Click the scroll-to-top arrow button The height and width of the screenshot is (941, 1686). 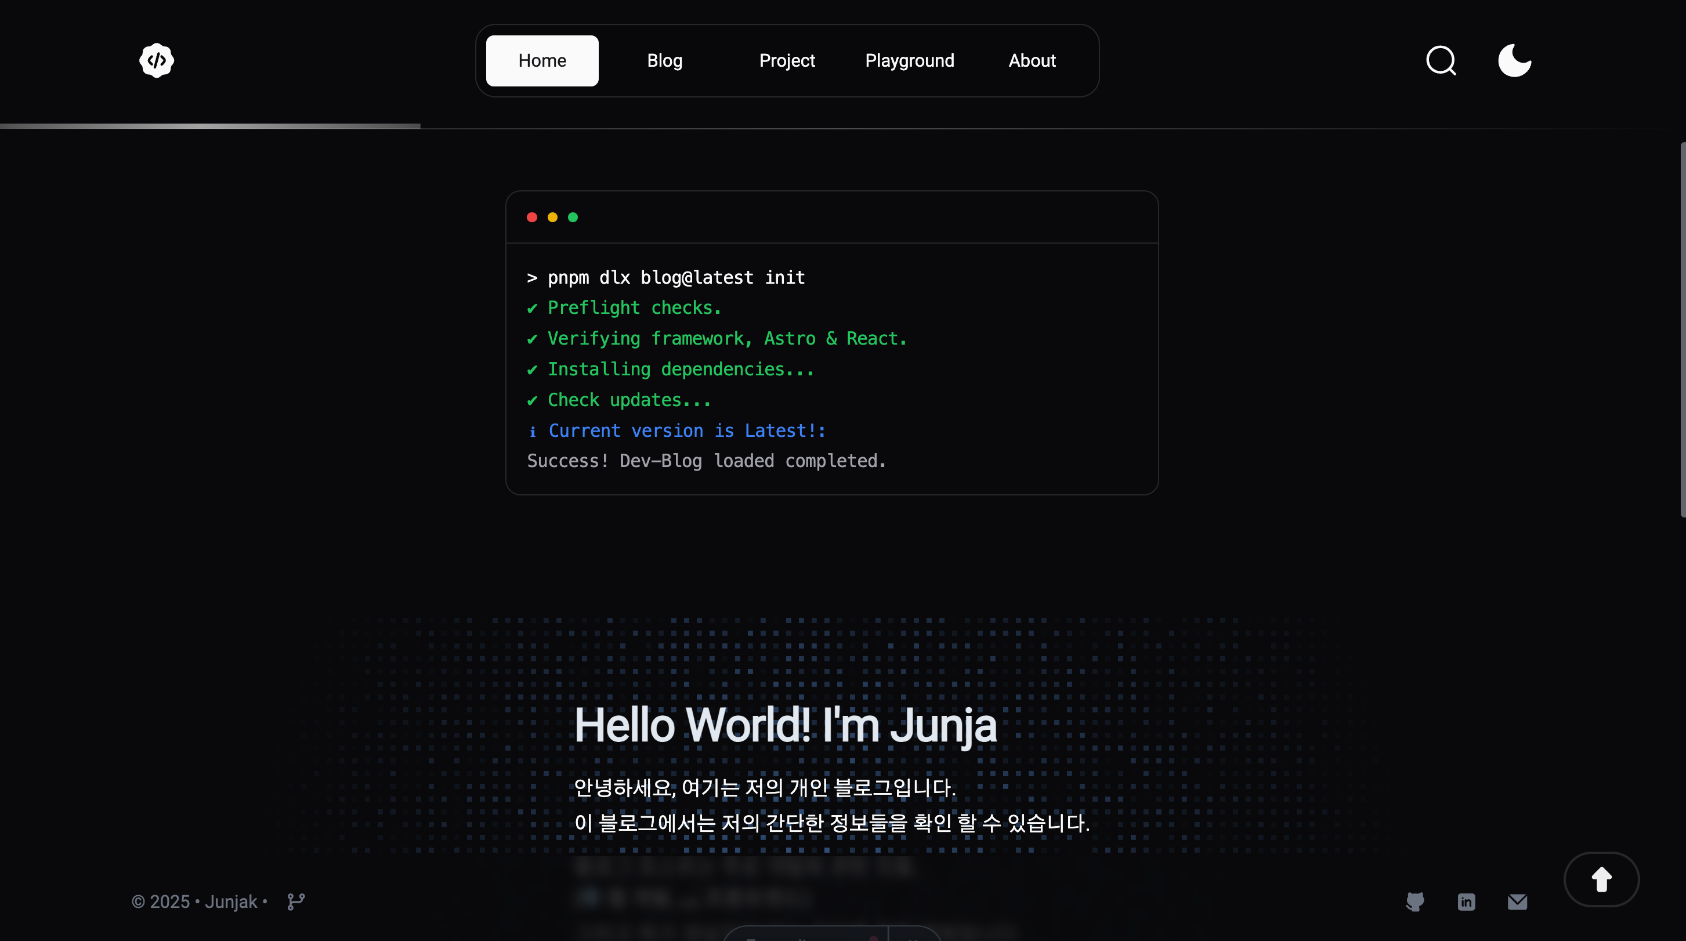[1601, 879]
